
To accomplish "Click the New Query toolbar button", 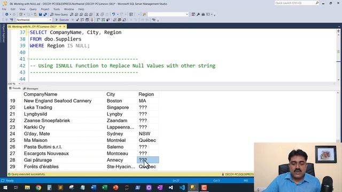I will [x=59, y=14].
